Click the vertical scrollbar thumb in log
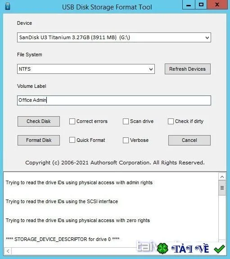Screen dimensions: 230x259 [222, 188]
